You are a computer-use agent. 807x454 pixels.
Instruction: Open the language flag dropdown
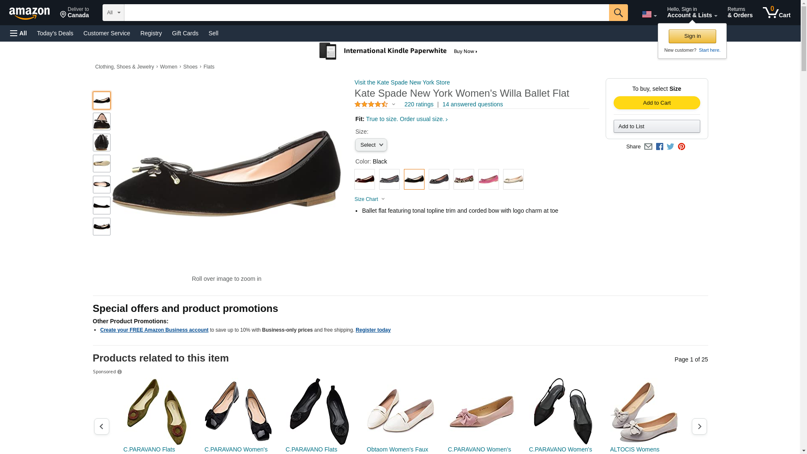(x=649, y=14)
